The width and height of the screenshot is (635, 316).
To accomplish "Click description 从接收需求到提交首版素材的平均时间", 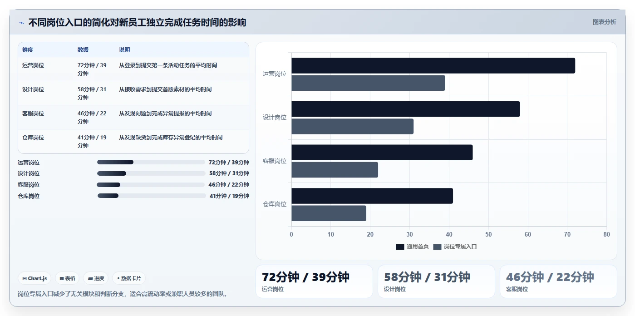I will coord(165,89).
